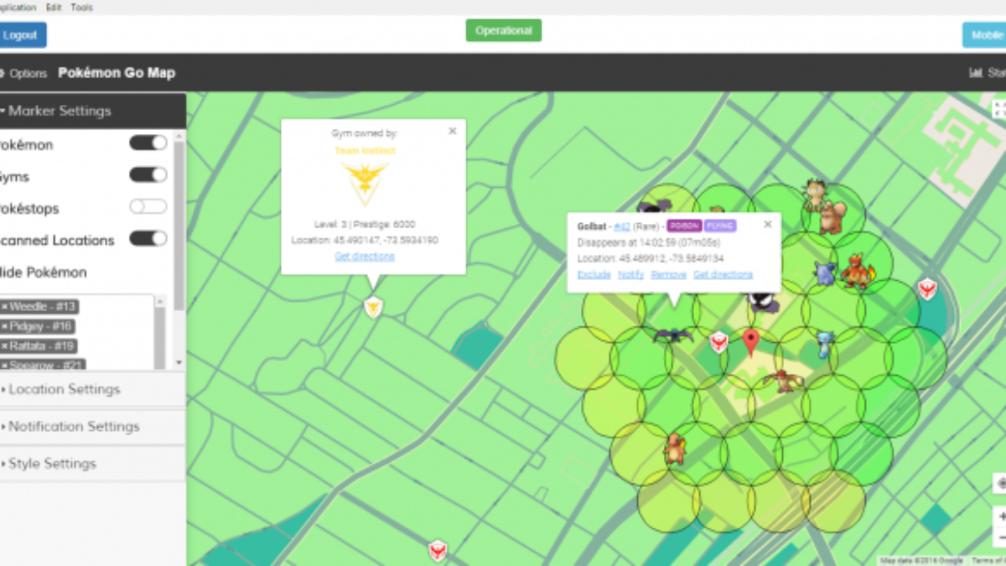The height and width of the screenshot is (566, 1006).
Task: Click the gym Location 45.490147 coordinates
Action: [x=365, y=240]
